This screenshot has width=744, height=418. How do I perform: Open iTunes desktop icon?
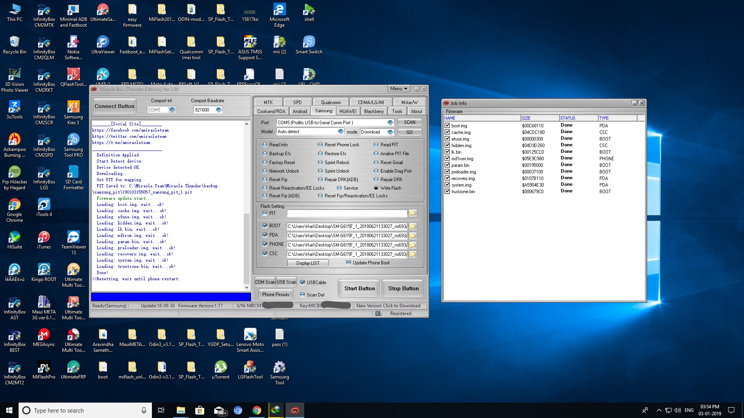tap(44, 240)
